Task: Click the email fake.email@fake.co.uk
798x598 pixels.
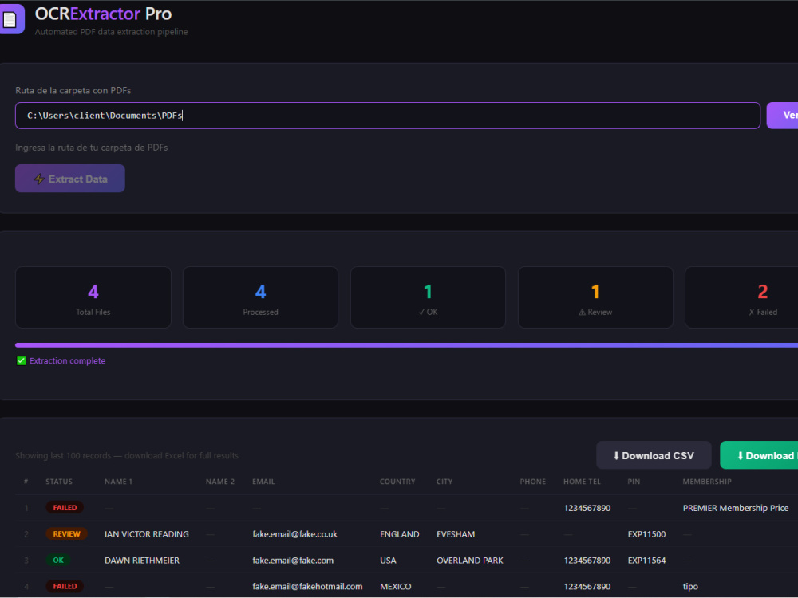Action: pos(294,534)
